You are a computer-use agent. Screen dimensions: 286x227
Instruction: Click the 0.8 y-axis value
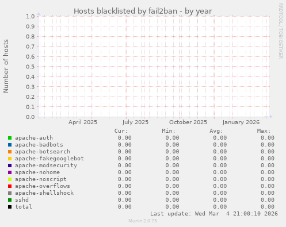[x=30, y=36]
